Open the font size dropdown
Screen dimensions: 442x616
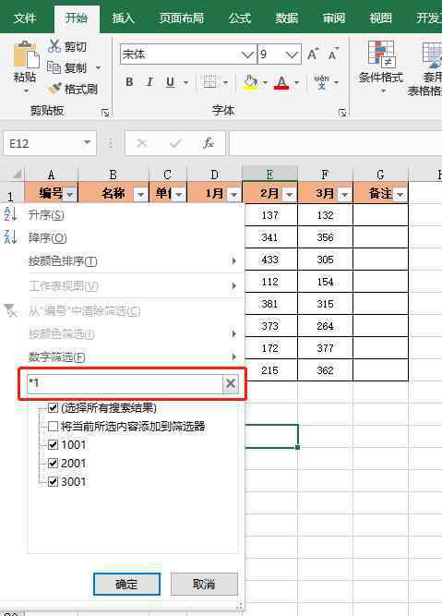tap(292, 54)
